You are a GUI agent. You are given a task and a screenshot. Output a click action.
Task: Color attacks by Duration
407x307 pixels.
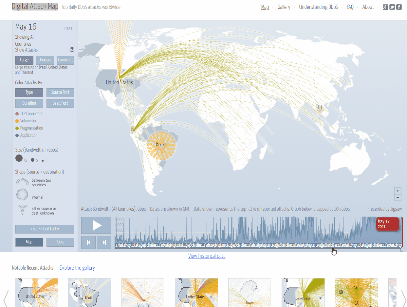click(29, 103)
